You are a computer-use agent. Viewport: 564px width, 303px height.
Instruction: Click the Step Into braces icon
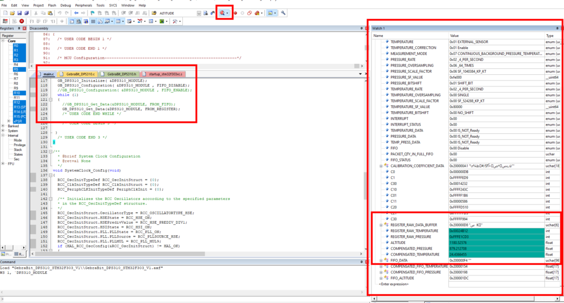tap(31, 21)
